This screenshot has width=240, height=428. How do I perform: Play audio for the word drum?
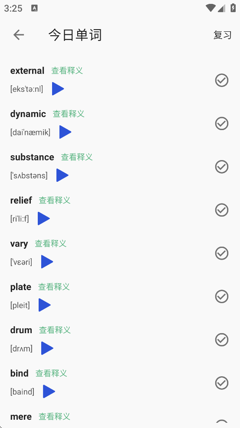[x=47, y=348]
